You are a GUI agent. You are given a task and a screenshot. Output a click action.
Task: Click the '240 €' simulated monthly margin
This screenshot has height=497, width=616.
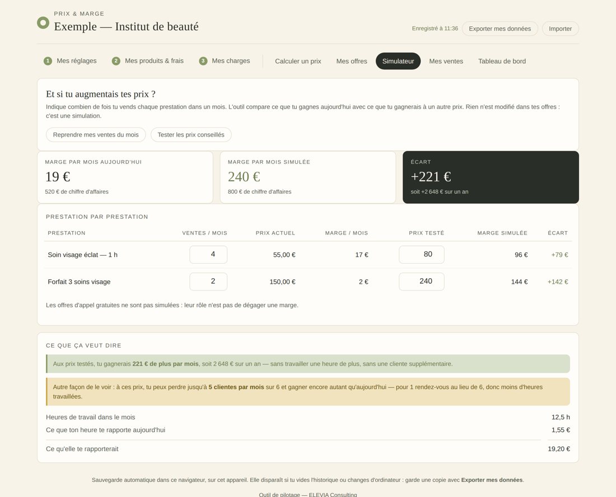click(x=244, y=177)
